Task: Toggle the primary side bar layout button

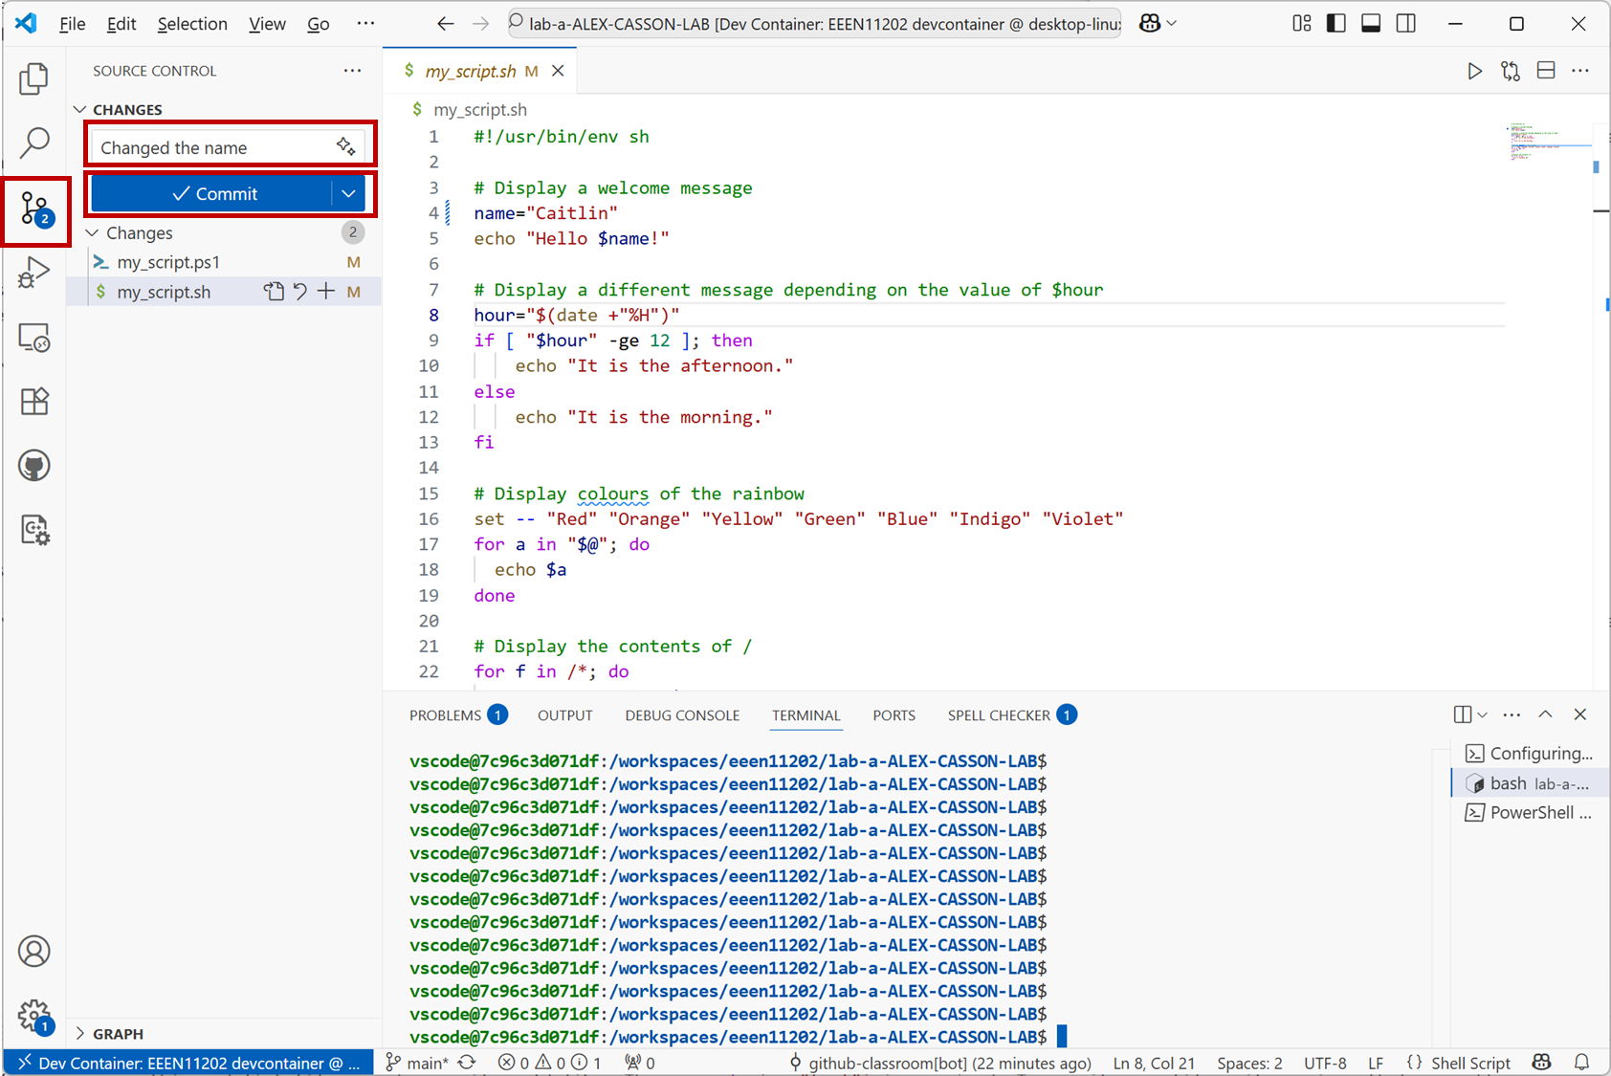Action: click(1336, 24)
